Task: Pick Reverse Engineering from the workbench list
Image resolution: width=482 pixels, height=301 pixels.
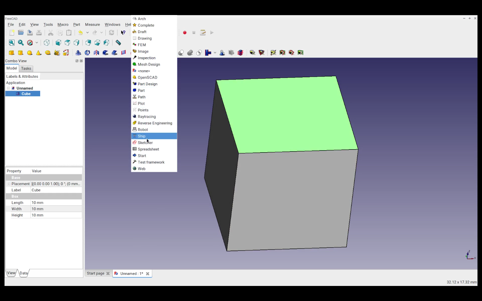Action: 154,123
